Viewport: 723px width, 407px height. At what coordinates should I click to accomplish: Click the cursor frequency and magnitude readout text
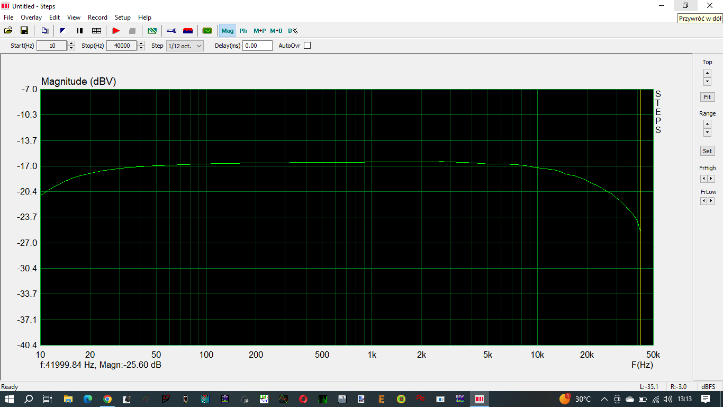click(x=101, y=365)
